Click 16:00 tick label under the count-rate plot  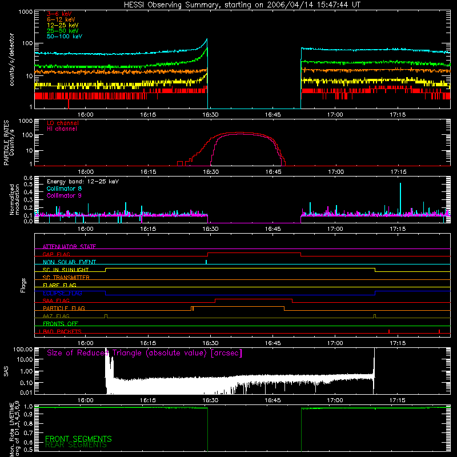(85, 115)
